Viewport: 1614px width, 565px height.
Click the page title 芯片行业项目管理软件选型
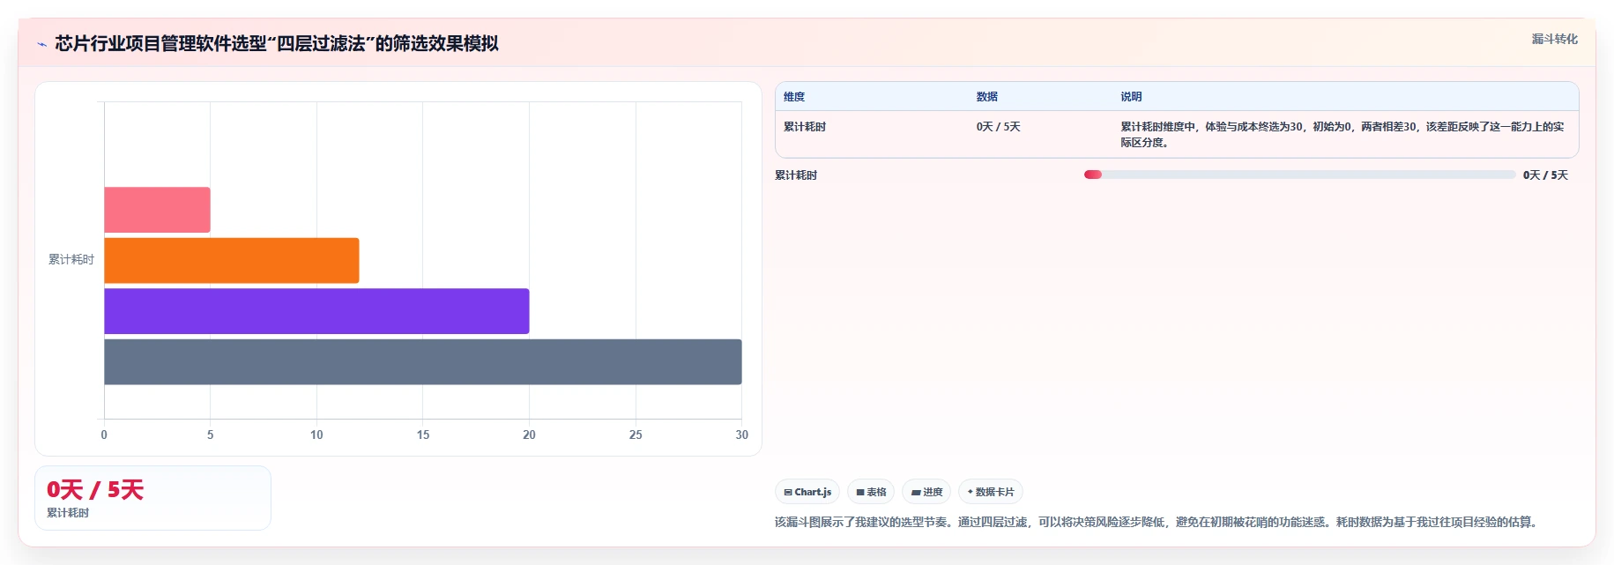[277, 43]
